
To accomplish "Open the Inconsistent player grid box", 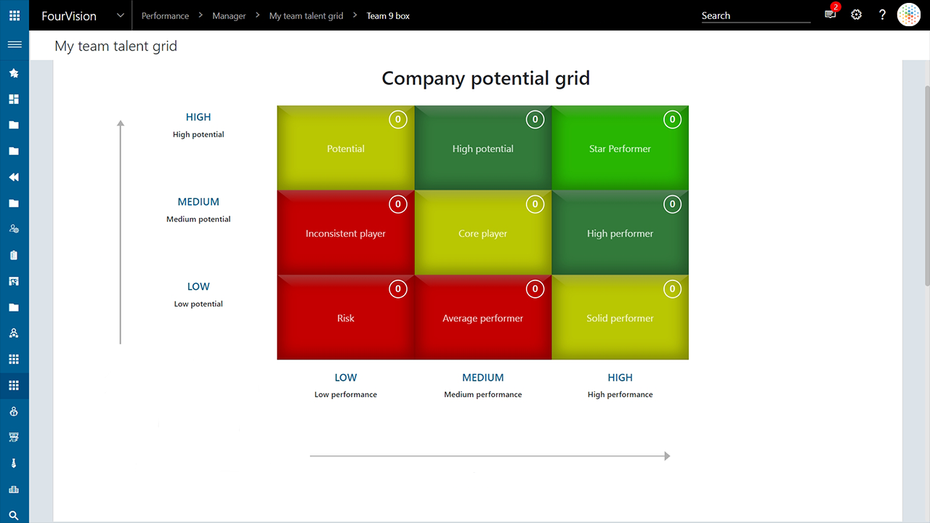I will click(x=346, y=233).
